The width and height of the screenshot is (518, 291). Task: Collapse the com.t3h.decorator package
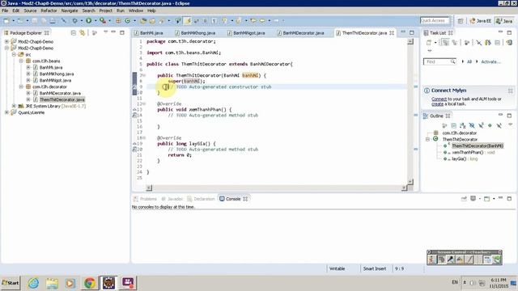21,86
